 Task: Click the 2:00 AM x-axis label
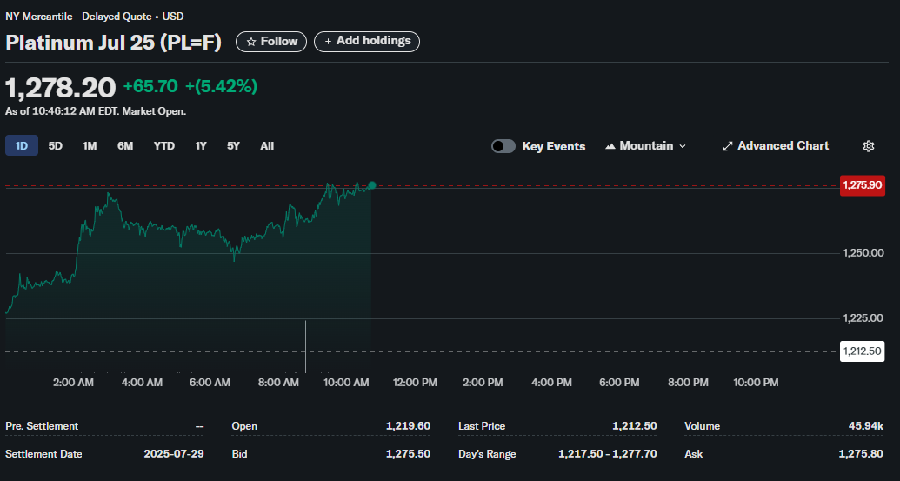pos(73,382)
